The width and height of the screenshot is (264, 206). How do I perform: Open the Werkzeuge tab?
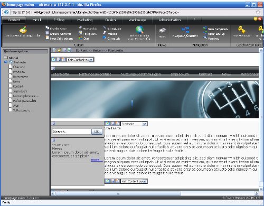coord(137,20)
